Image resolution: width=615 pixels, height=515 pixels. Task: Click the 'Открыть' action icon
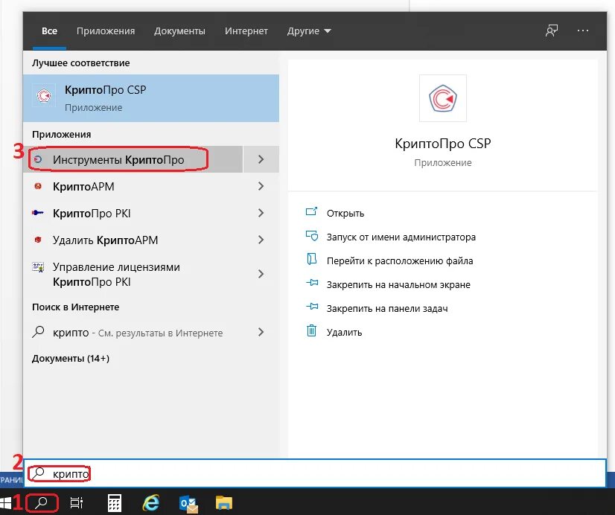[x=311, y=212]
